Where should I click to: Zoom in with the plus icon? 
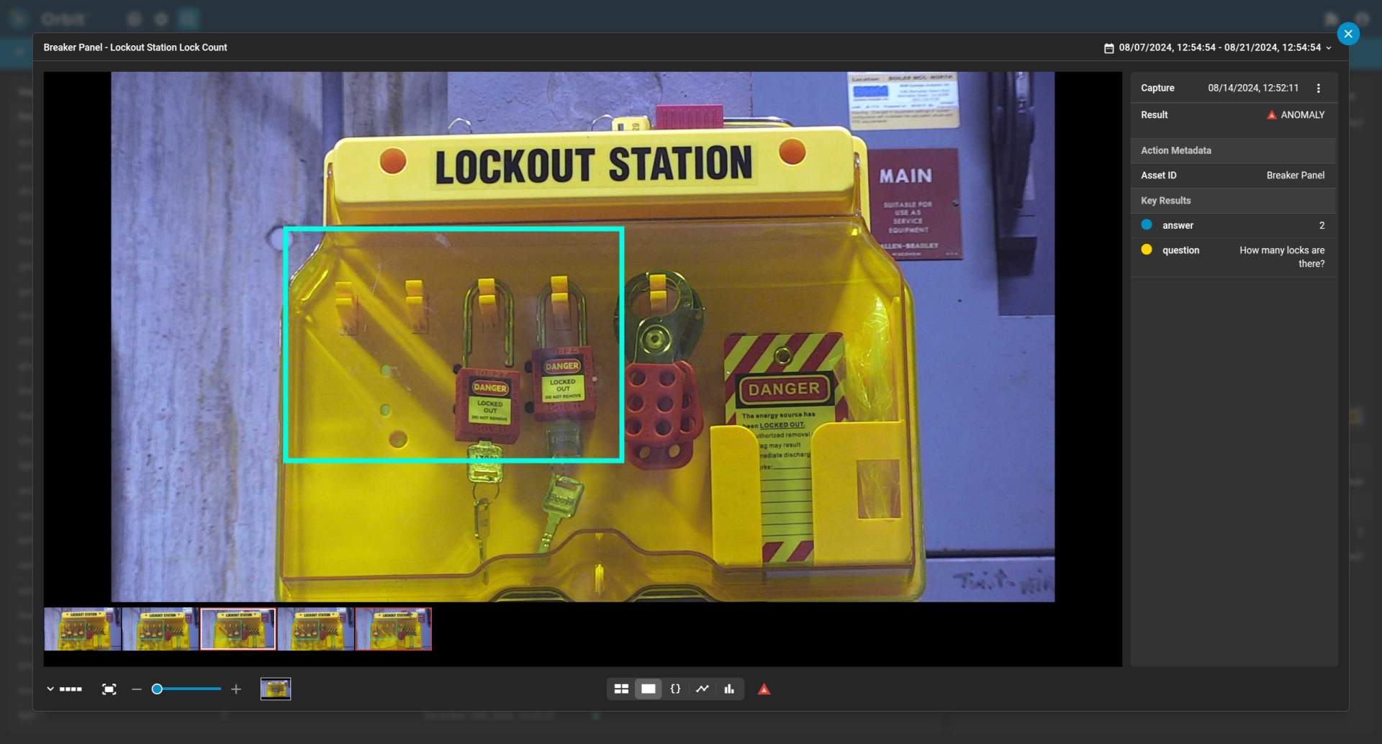[236, 689]
